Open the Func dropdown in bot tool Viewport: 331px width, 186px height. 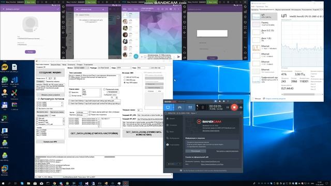tap(144, 68)
